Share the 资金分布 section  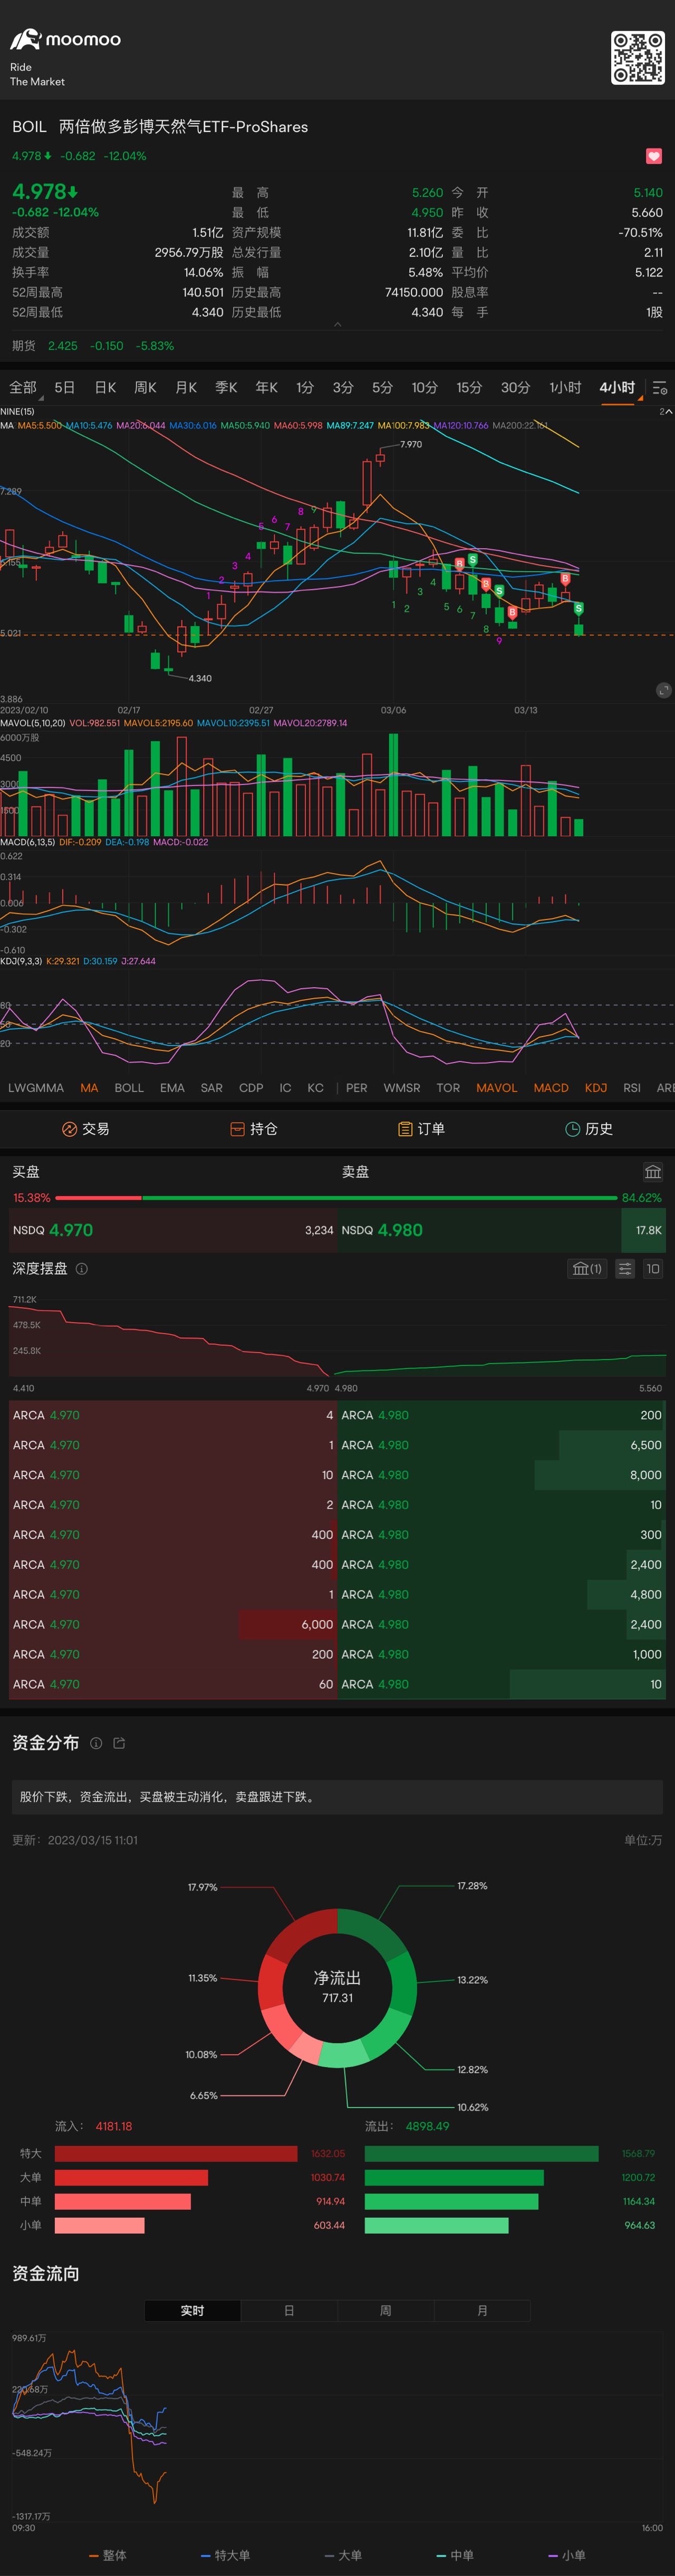119,1743
